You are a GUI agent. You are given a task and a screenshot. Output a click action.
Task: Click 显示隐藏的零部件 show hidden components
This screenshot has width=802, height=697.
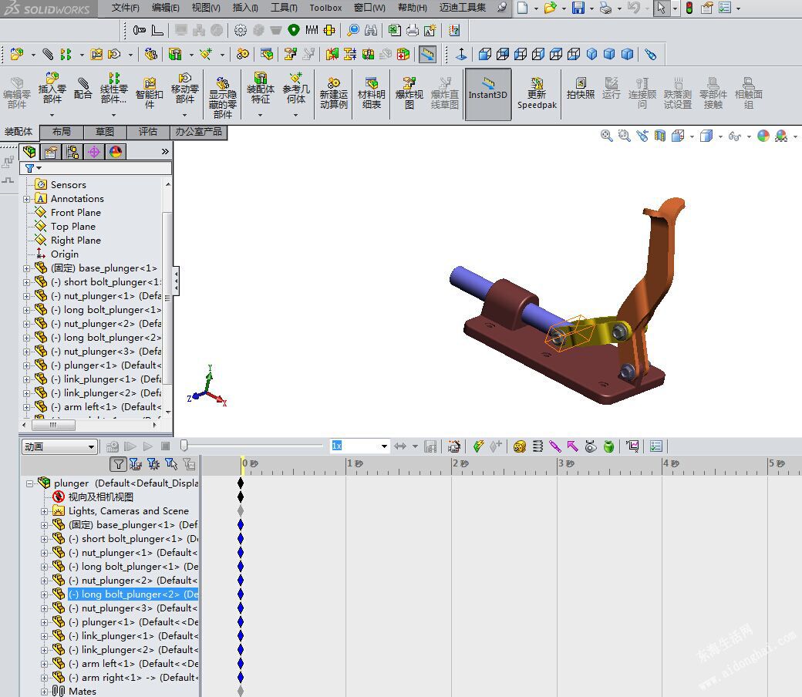tap(223, 97)
